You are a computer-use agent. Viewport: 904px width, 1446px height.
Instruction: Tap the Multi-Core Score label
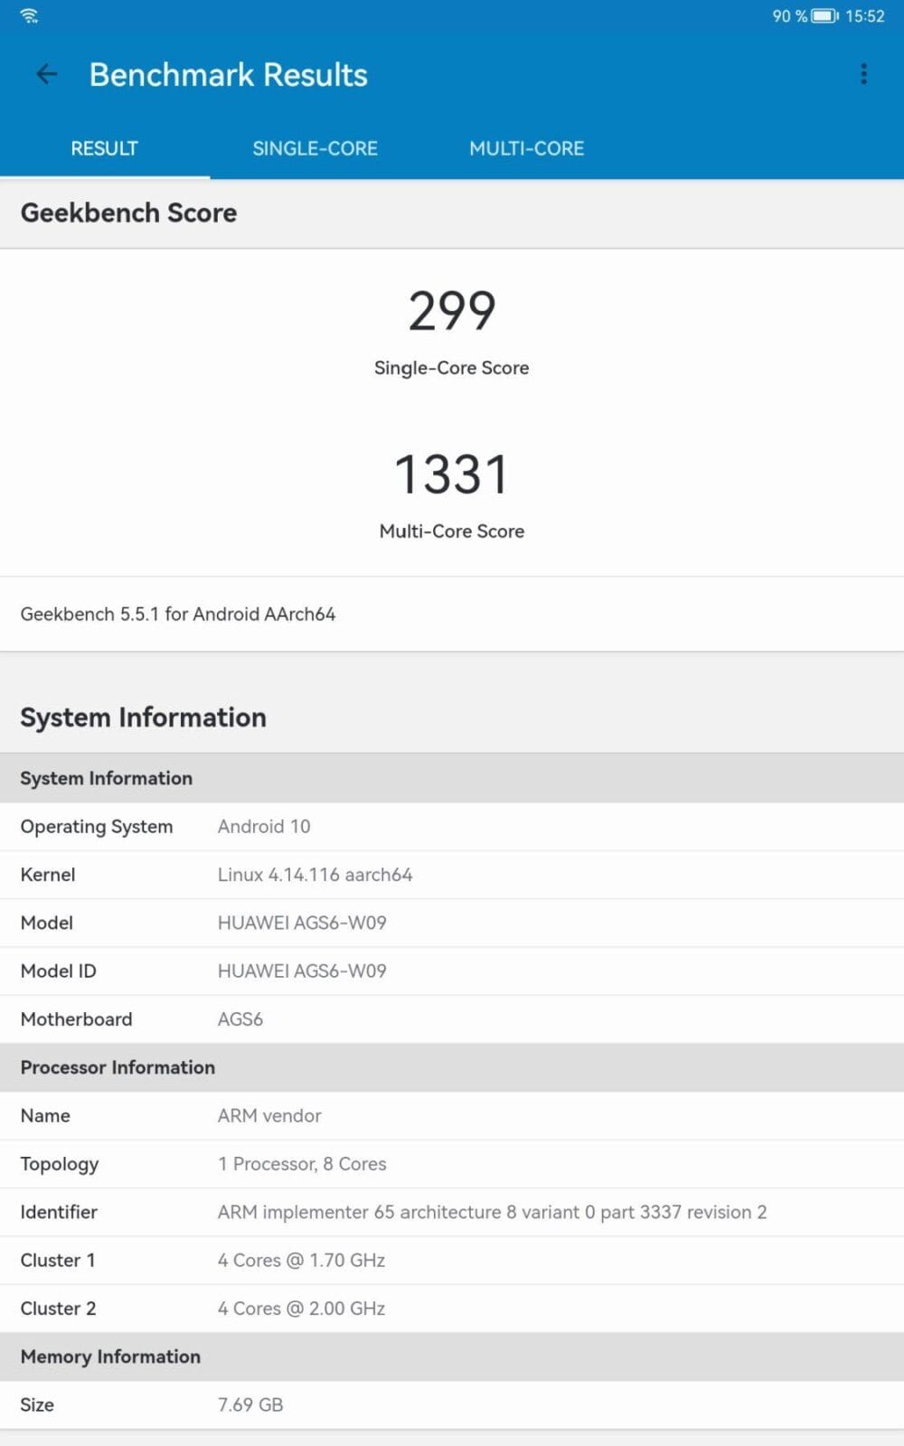(452, 531)
